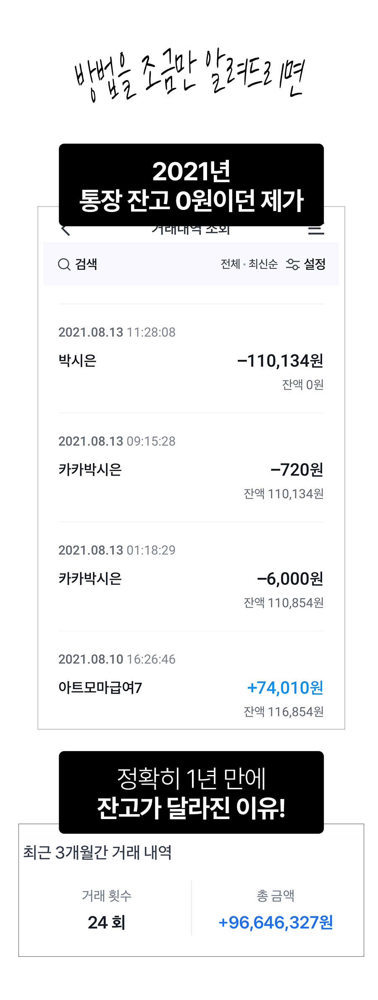Click the +74,010원 deposit amount
378x1000 pixels.
pyautogui.click(x=285, y=688)
